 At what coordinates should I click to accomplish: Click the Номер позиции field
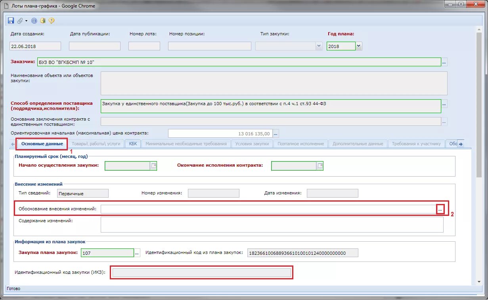(210, 46)
